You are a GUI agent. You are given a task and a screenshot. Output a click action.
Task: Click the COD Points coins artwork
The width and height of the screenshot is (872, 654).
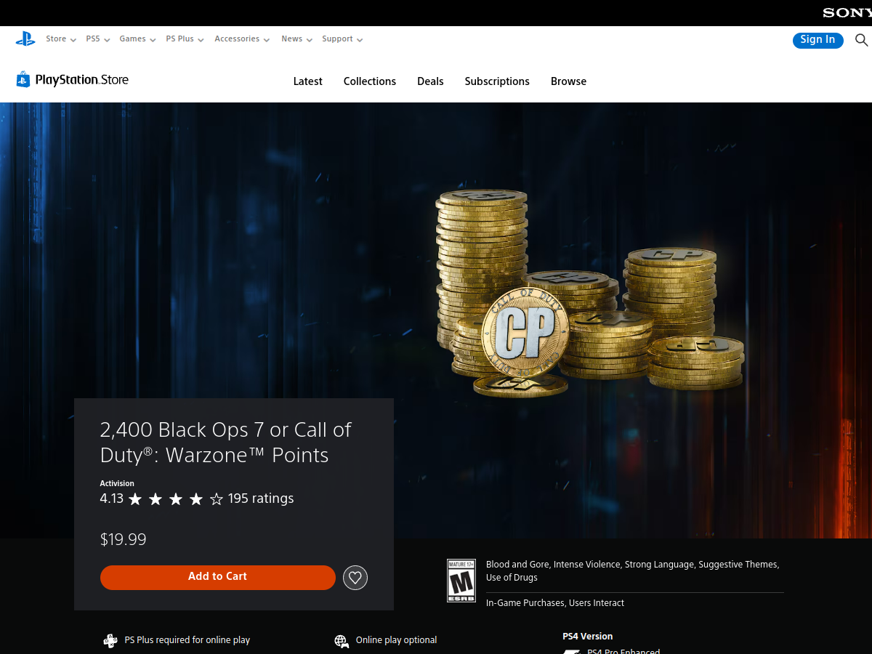(x=589, y=292)
